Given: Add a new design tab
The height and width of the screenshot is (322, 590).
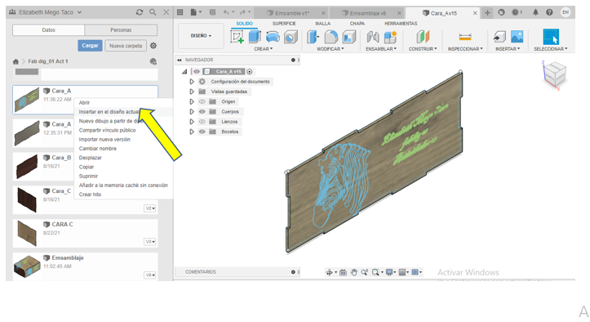Looking at the screenshot, I should [x=487, y=13].
